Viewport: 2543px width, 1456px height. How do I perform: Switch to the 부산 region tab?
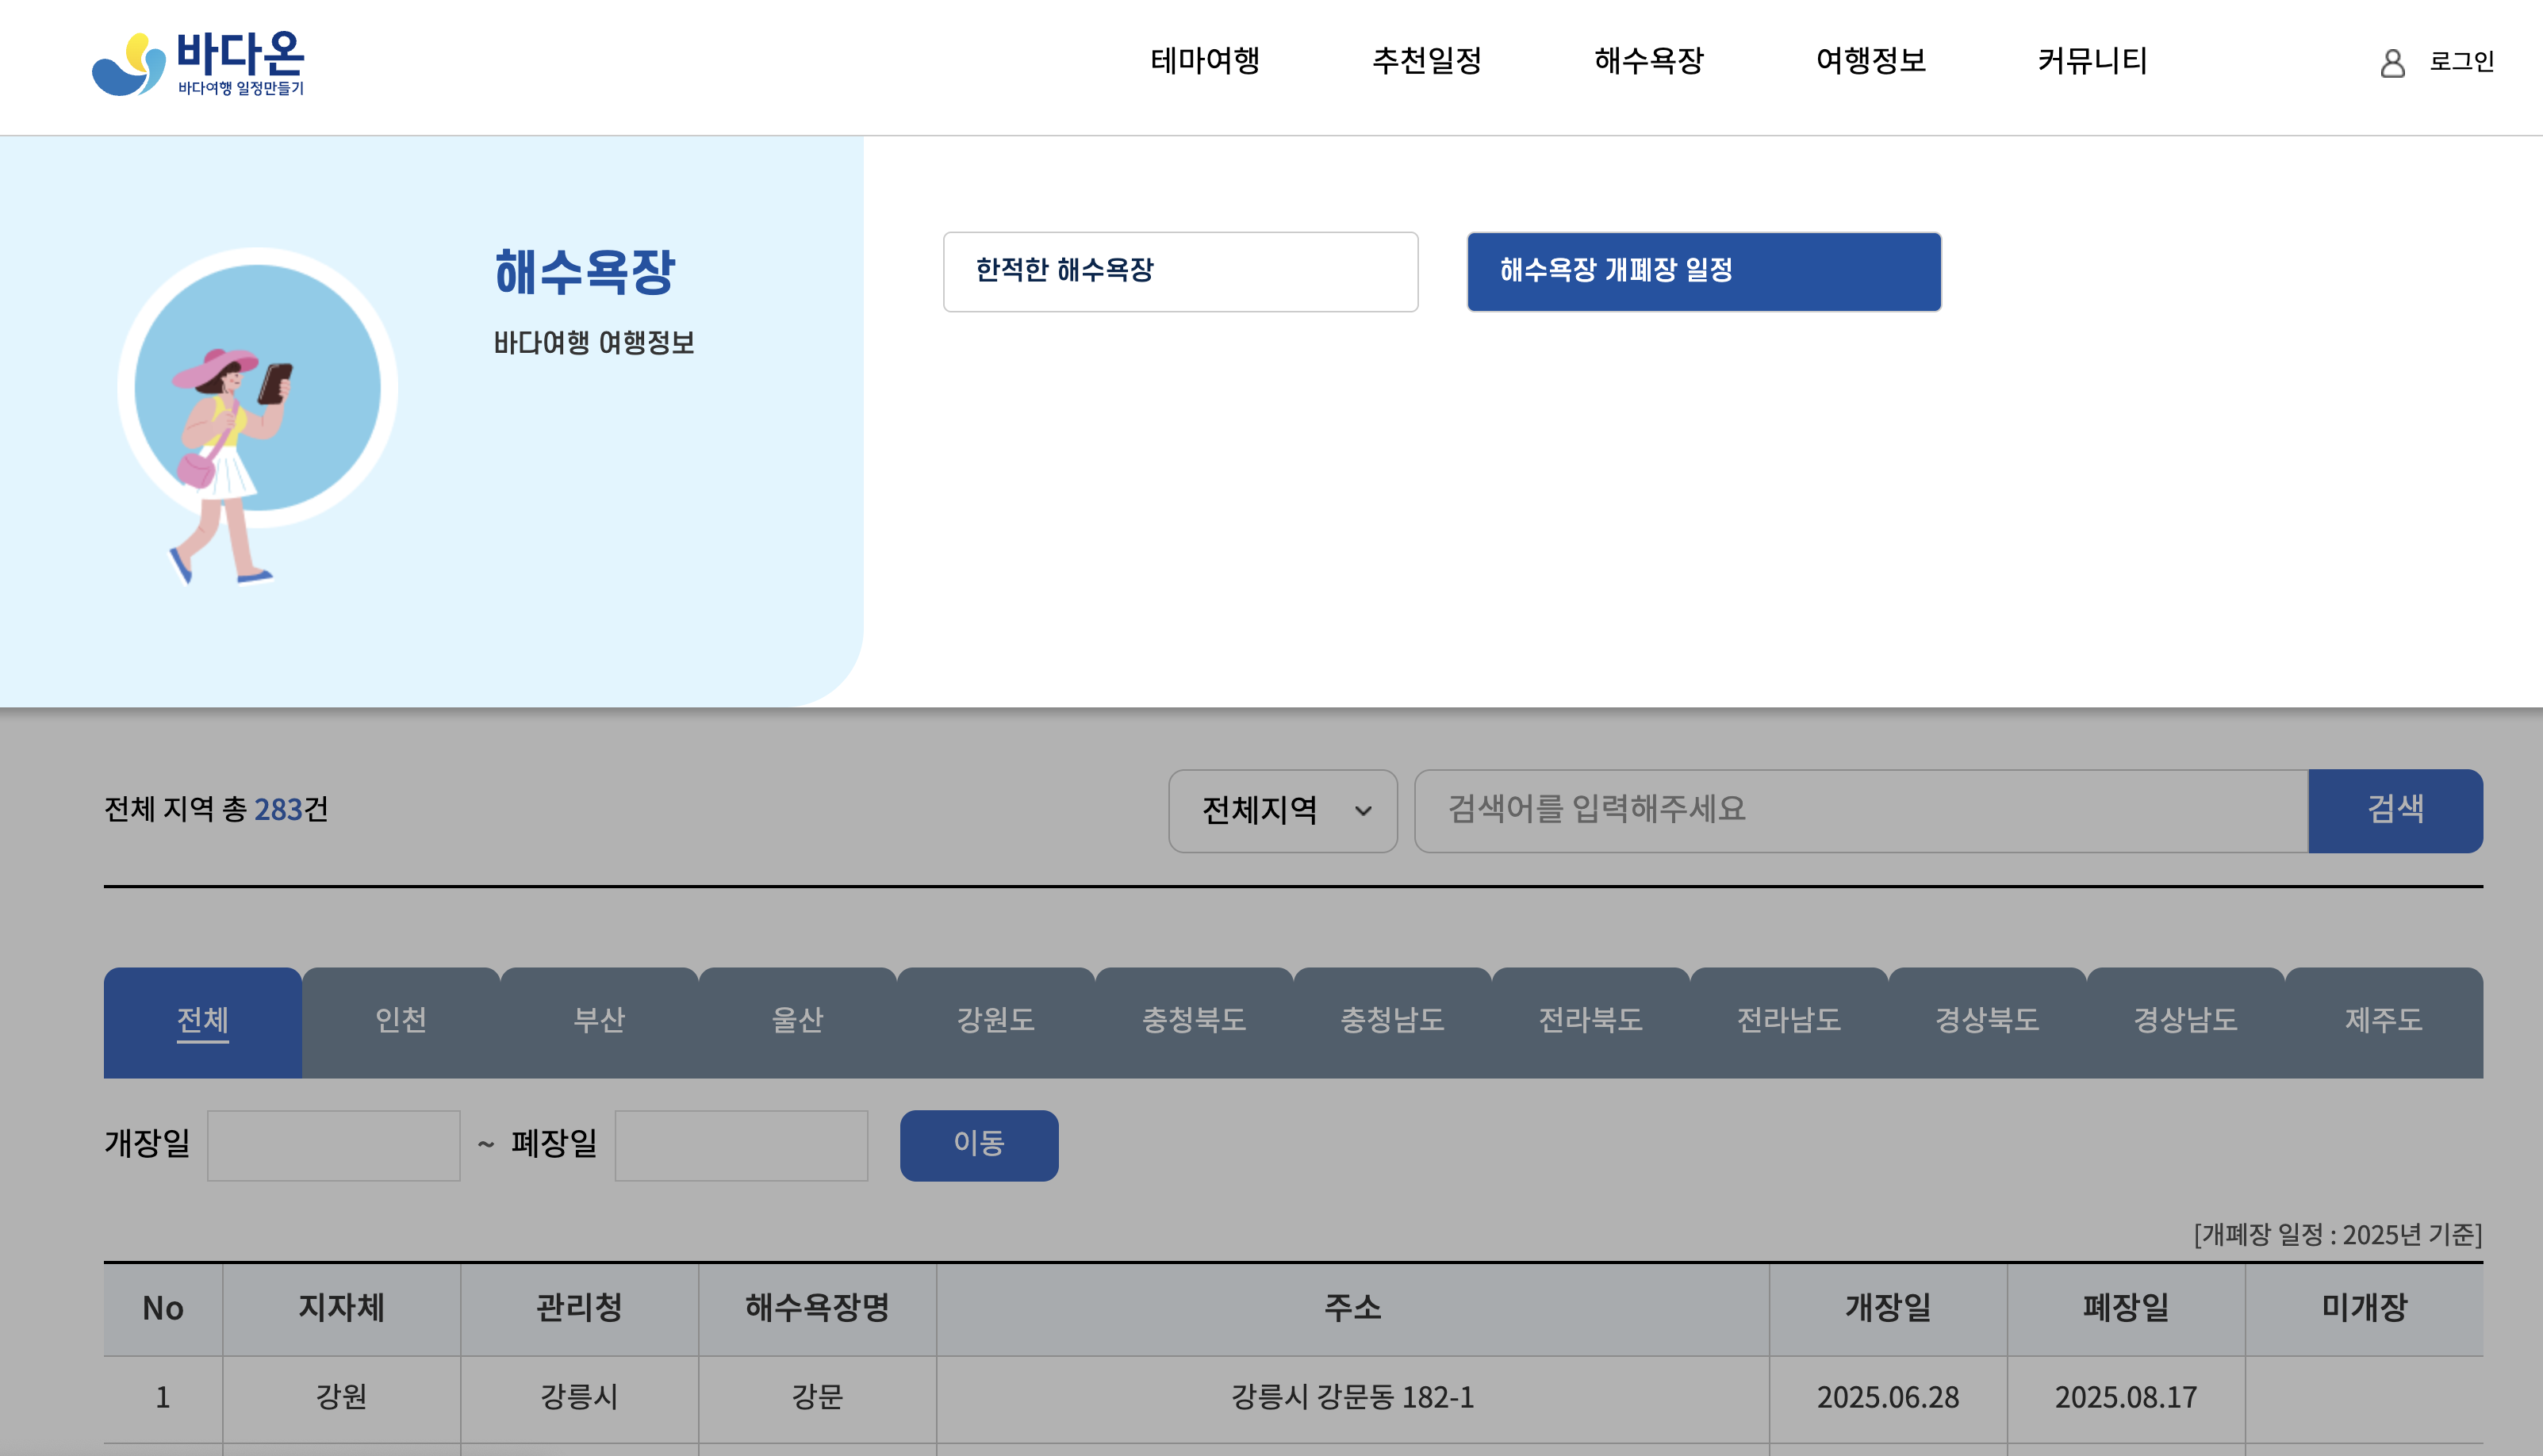pyautogui.click(x=599, y=1021)
